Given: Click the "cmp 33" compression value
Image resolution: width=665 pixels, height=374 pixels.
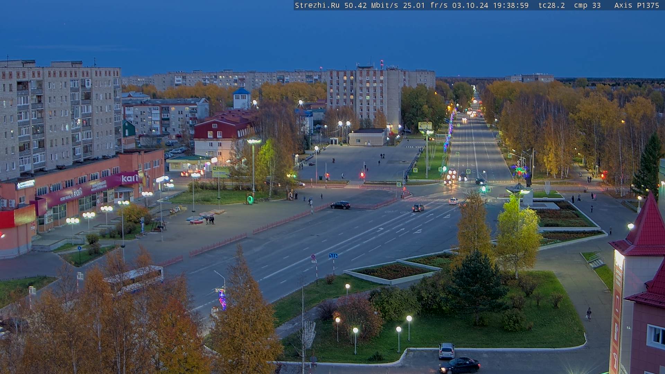Looking at the screenshot, I should click(x=587, y=6).
